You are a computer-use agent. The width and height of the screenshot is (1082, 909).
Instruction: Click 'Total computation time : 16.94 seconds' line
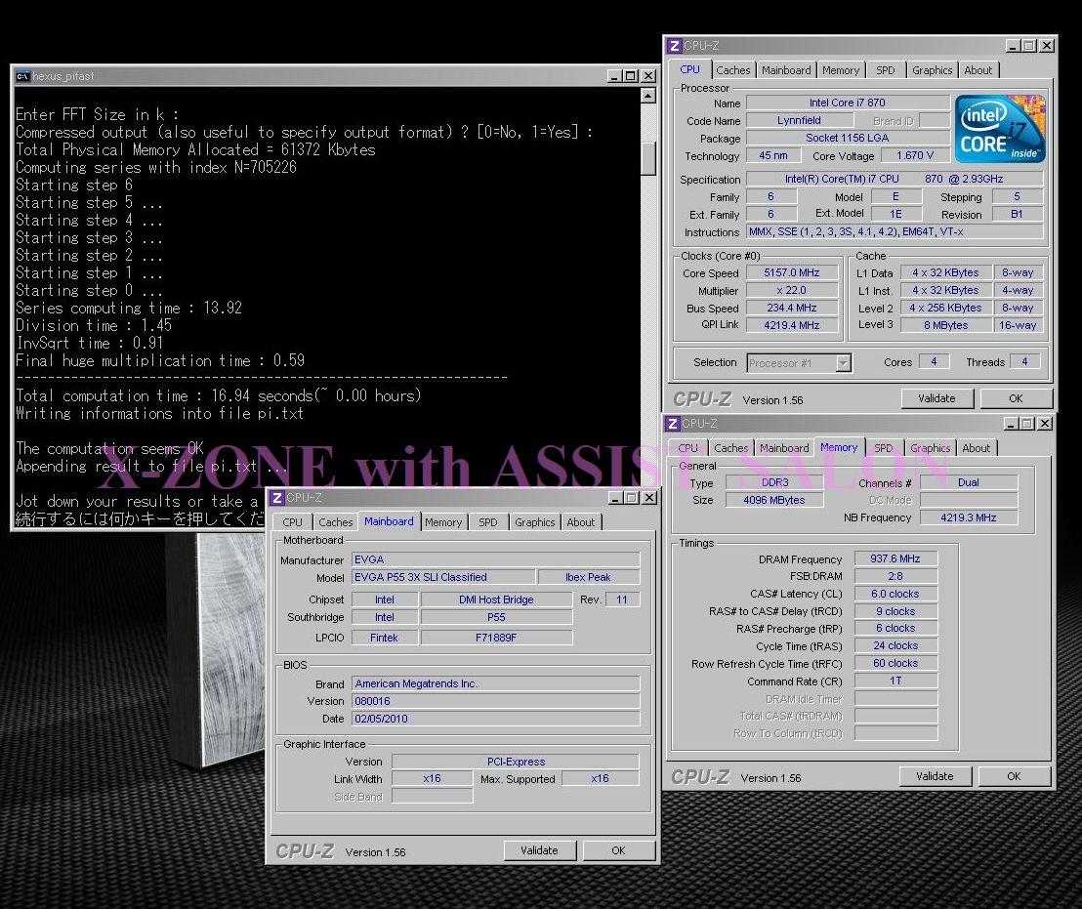pos(218,395)
